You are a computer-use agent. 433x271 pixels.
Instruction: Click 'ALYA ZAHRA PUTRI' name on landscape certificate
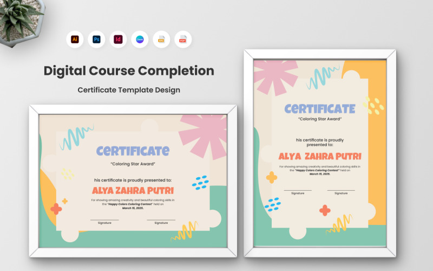133,191
